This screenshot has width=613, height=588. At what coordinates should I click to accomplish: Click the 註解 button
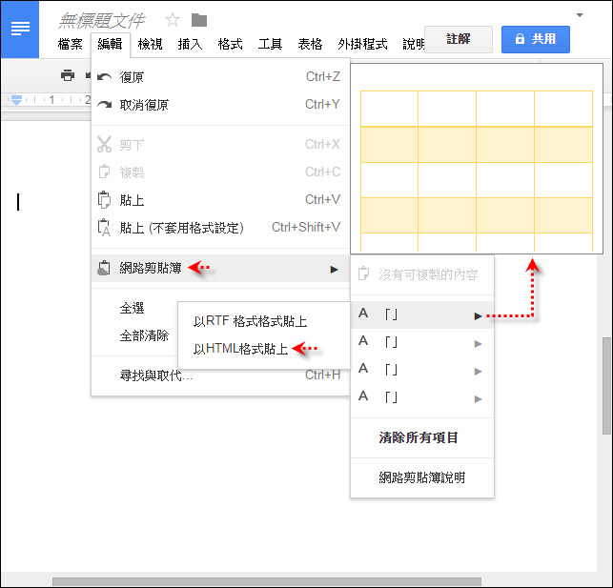[459, 39]
